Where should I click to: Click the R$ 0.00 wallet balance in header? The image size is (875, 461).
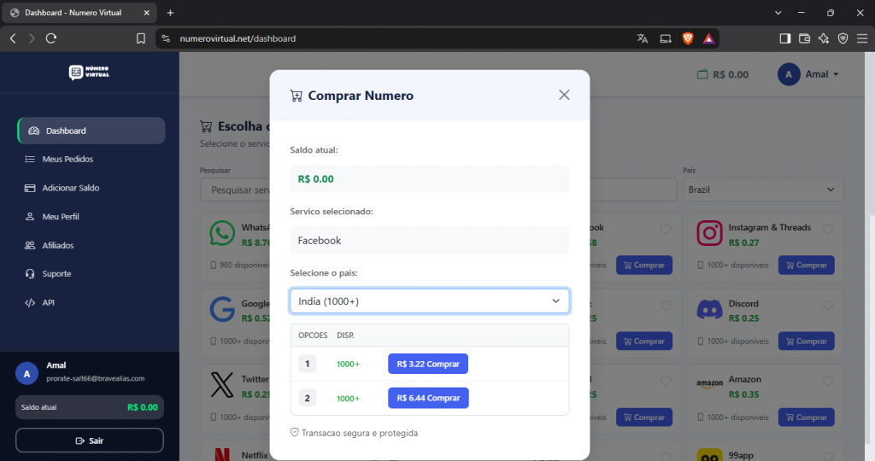pyautogui.click(x=723, y=74)
